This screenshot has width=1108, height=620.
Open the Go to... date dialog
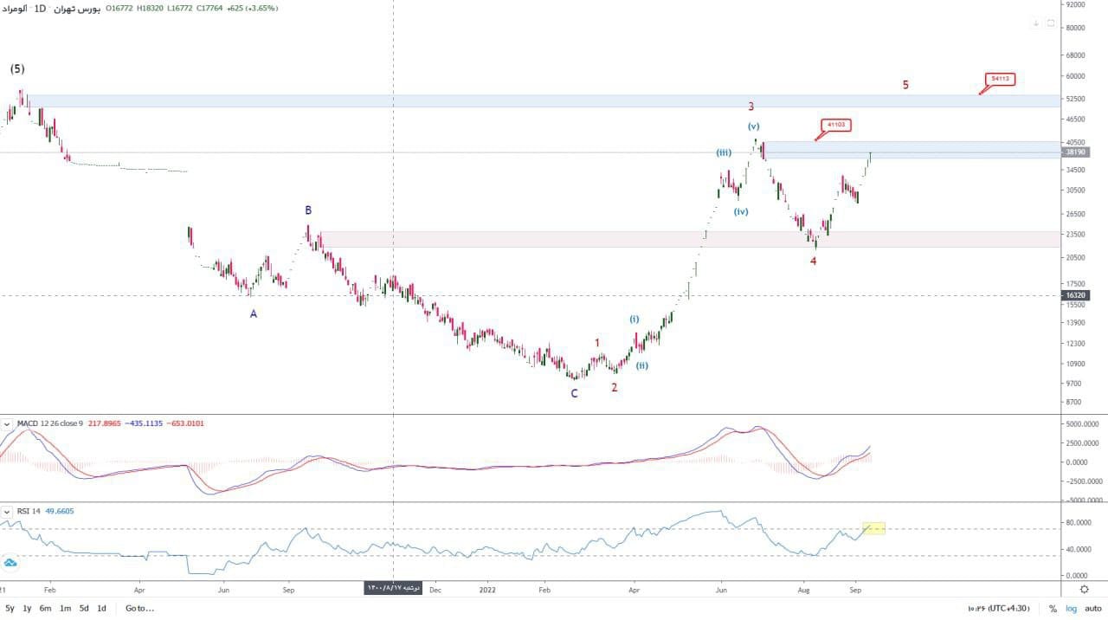(139, 608)
